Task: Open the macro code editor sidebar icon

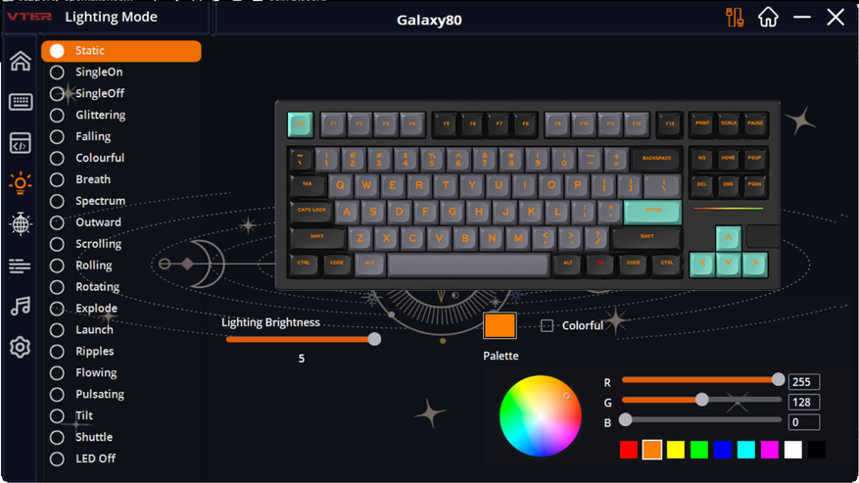Action: (21, 143)
